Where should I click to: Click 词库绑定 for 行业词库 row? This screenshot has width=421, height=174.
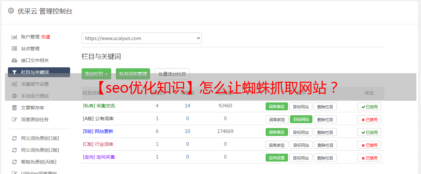[x=277, y=145]
